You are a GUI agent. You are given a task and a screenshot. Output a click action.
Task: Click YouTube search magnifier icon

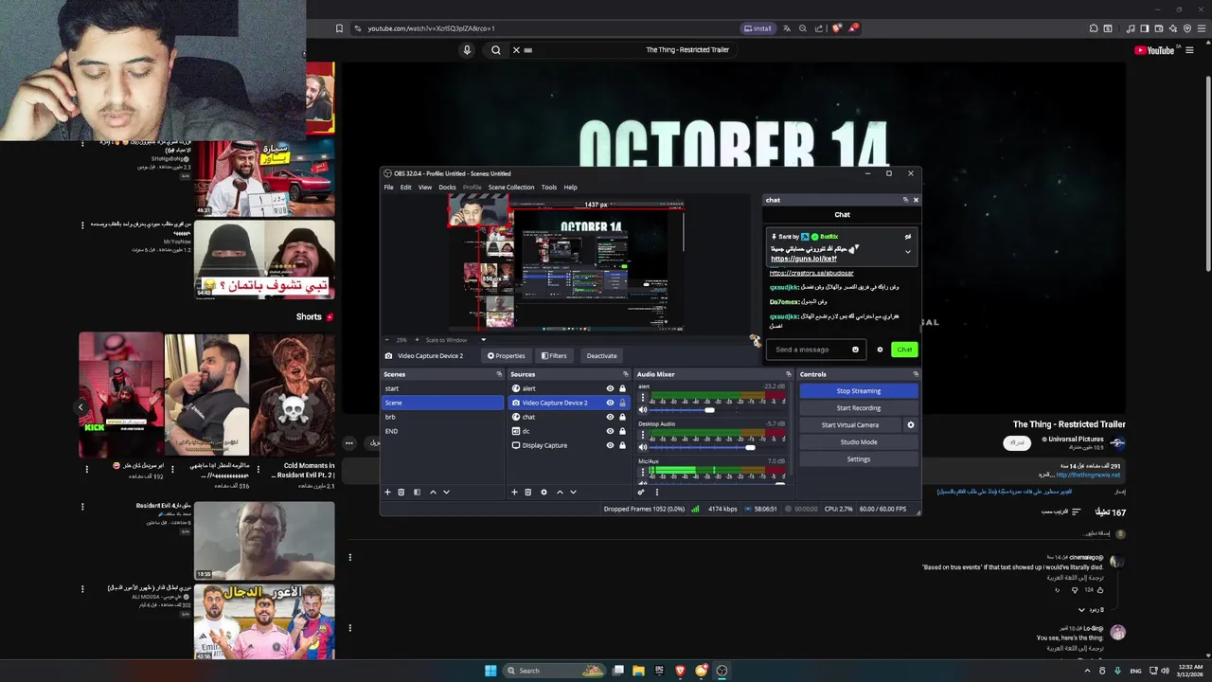click(x=496, y=50)
